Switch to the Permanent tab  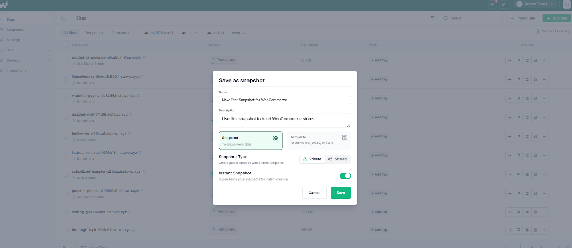tap(120, 33)
